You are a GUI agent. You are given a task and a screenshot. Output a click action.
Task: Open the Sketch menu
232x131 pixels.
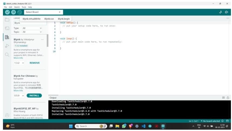click(x=17, y=7)
